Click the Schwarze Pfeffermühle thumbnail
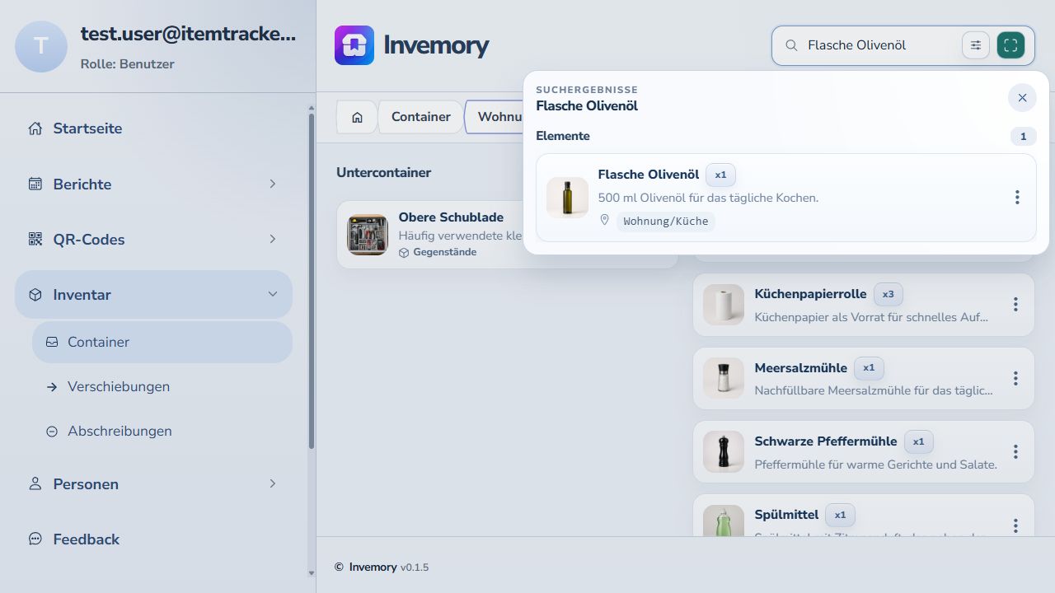 point(724,452)
